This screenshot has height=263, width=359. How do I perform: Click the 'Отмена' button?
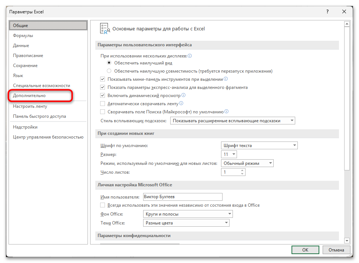pos(336,250)
